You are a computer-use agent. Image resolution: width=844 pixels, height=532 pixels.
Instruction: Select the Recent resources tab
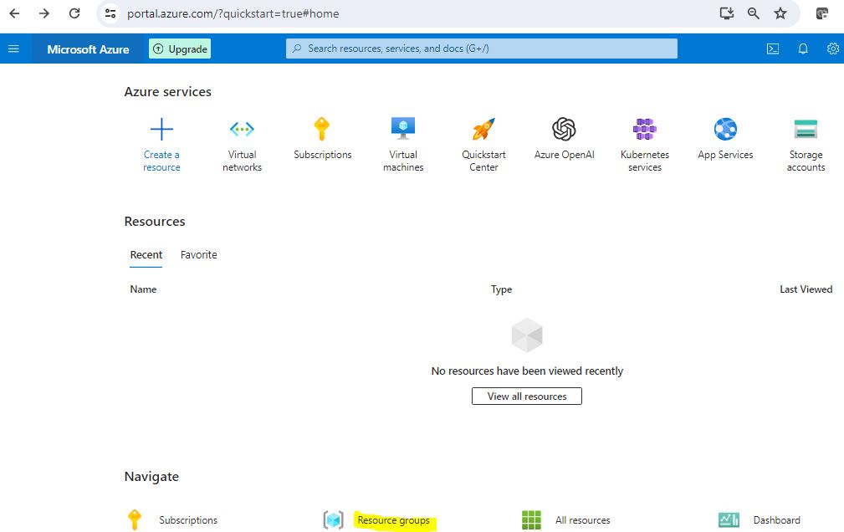point(146,255)
